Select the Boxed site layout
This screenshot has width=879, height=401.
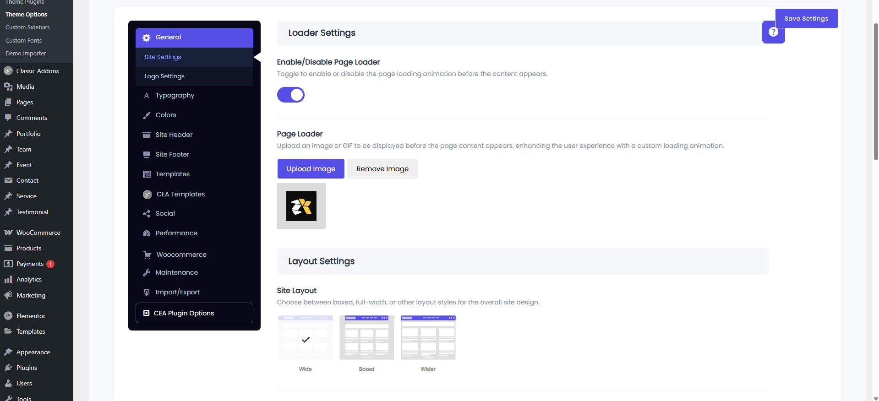click(x=366, y=338)
